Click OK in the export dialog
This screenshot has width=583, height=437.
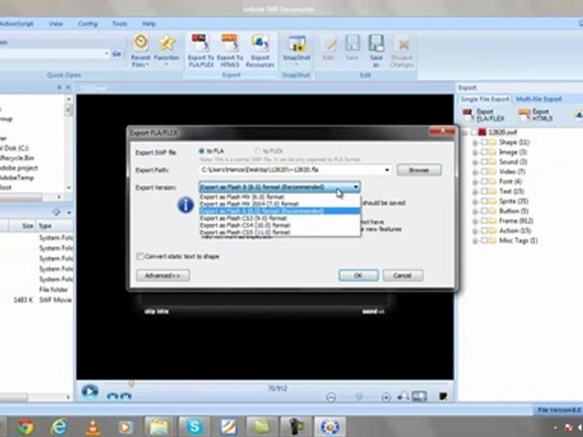click(x=358, y=276)
